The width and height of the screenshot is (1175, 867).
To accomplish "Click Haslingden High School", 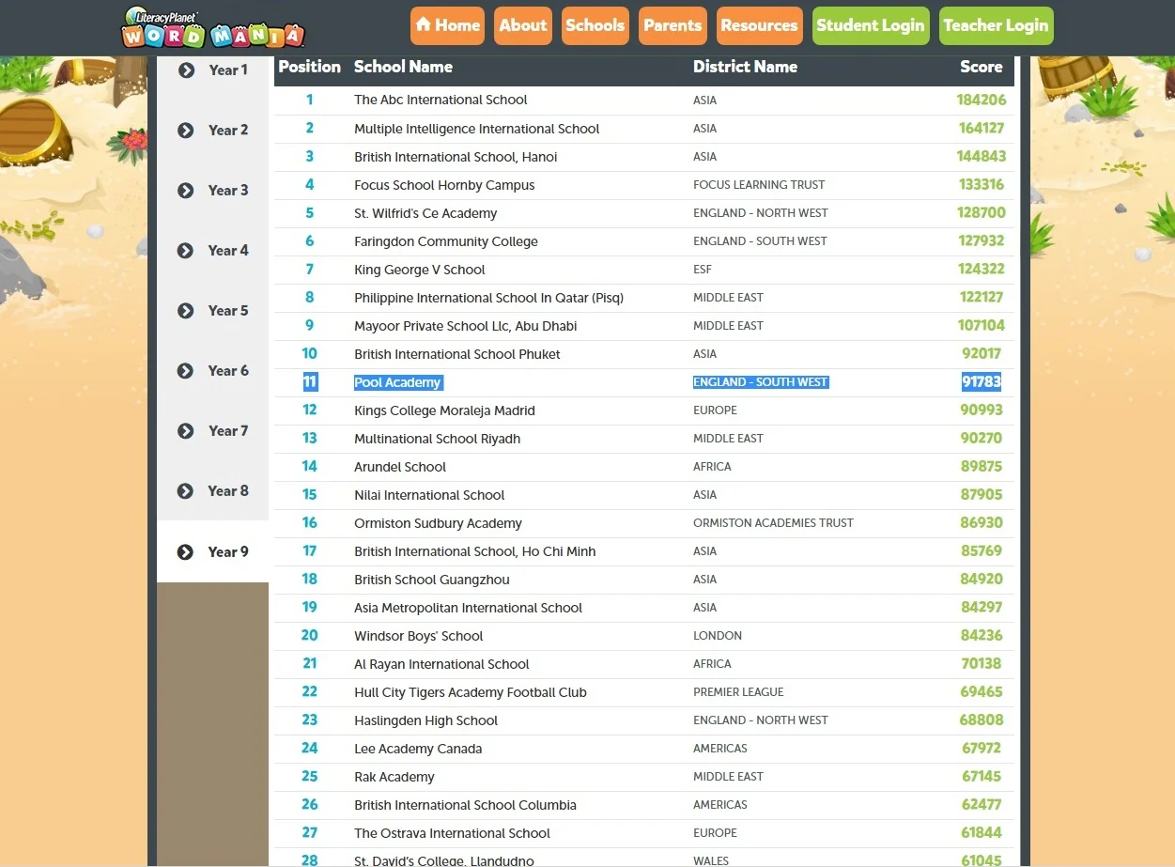I will click(425, 720).
